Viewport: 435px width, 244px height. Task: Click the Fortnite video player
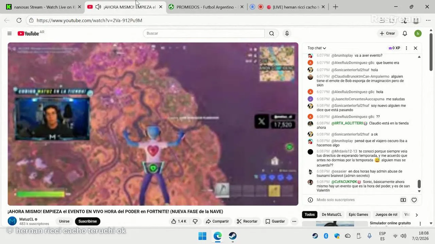[153, 124]
